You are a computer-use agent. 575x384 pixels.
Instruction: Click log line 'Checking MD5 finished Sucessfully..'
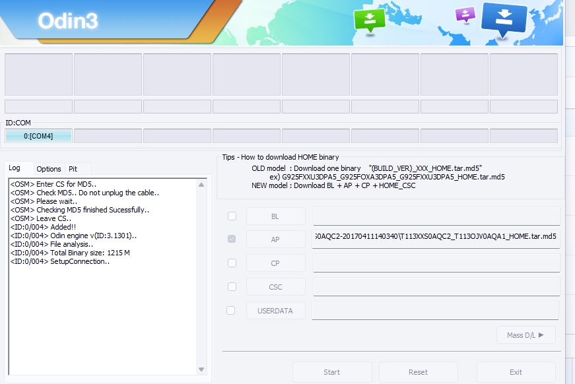[80, 210]
